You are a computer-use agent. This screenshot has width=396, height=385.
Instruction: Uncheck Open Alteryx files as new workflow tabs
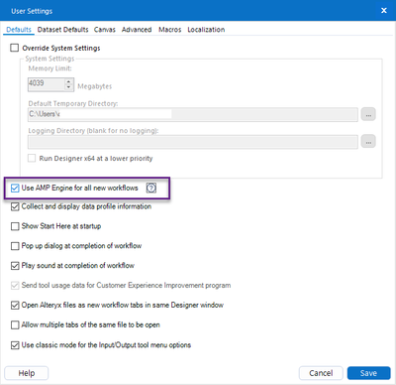pyautogui.click(x=15, y=305)
